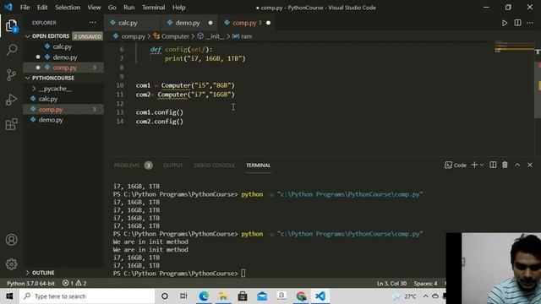This screenshot has width=541, height=304.
Task: Open the Manage gear icon
Action: coord(11,264)
